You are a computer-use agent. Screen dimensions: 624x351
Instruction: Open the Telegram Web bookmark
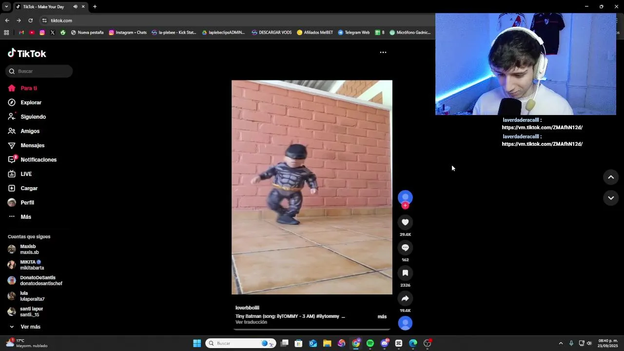click(x=354, y=33)
